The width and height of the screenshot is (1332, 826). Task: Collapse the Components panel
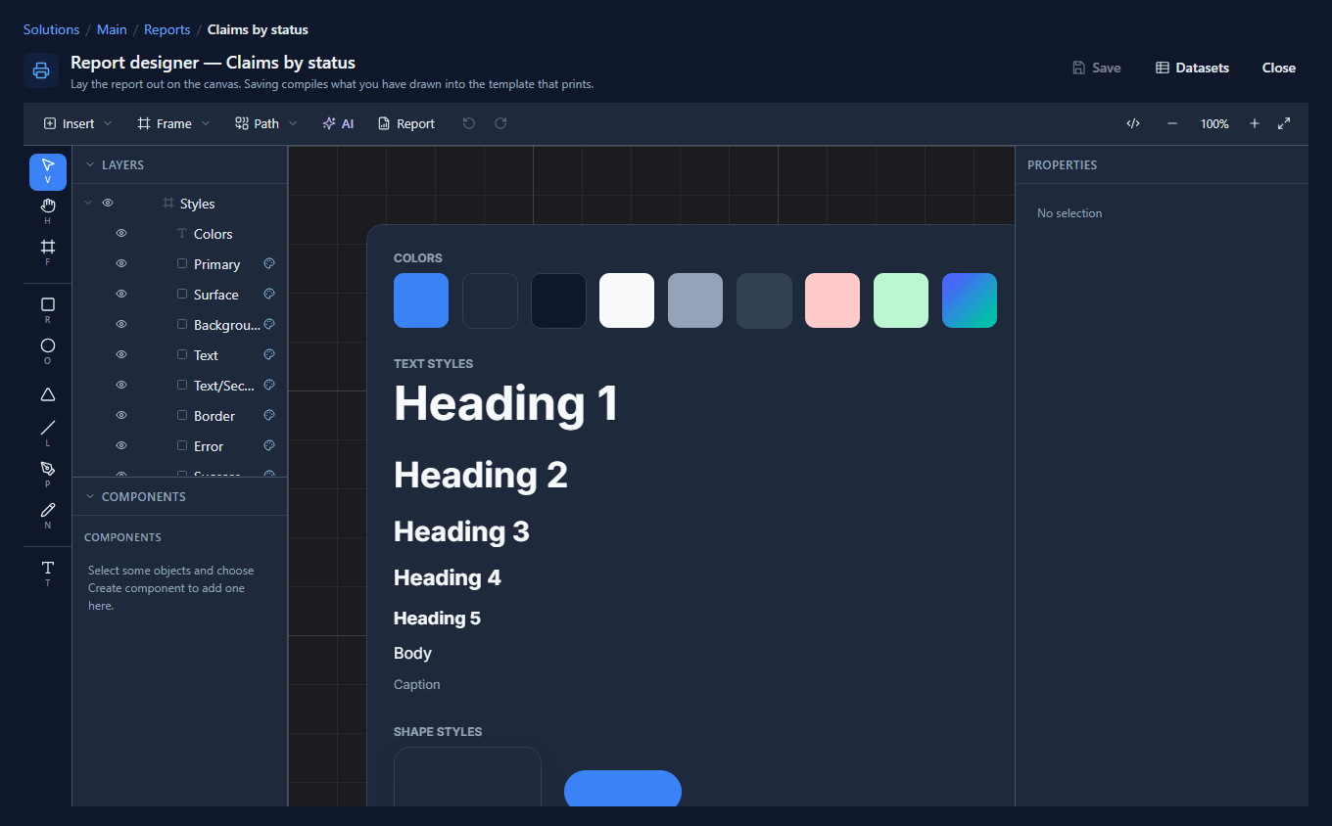90,497
